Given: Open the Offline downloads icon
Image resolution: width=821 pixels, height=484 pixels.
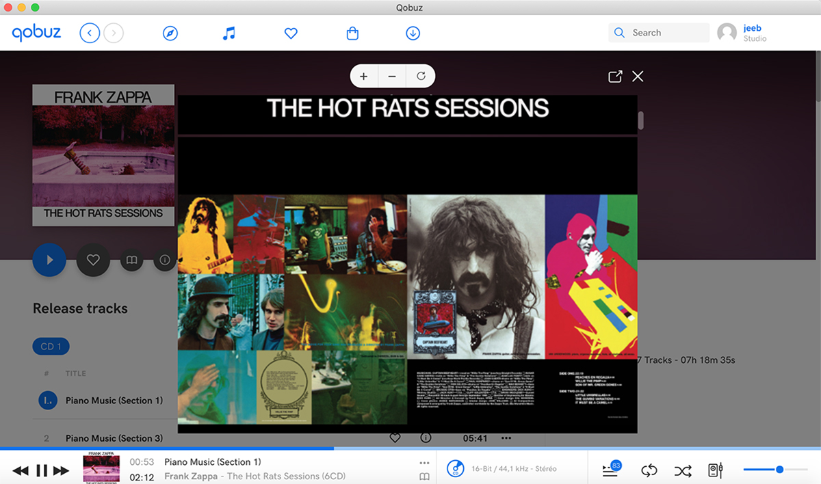Looking at the screenshot, I should [x=413, y=33].
